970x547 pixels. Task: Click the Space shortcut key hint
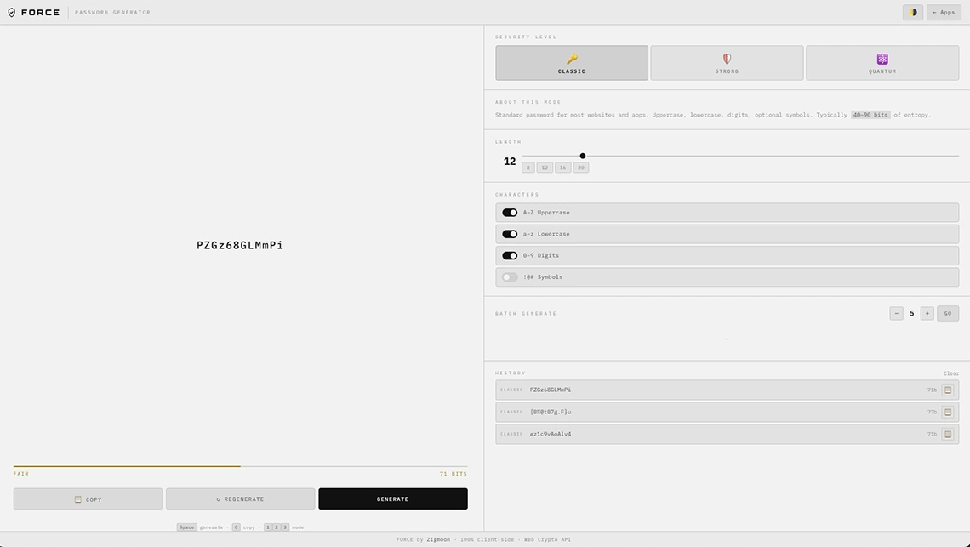coord(187,527)
